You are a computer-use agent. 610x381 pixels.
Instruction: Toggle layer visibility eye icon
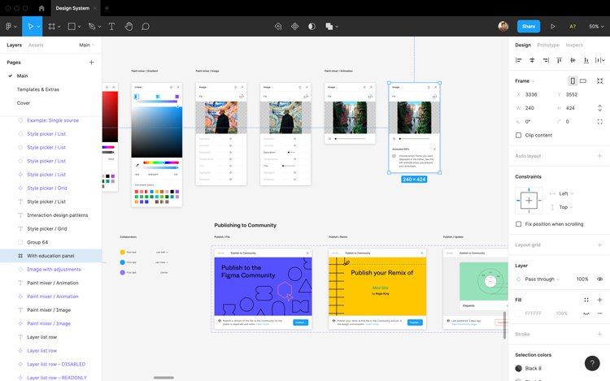pos(600,279)
